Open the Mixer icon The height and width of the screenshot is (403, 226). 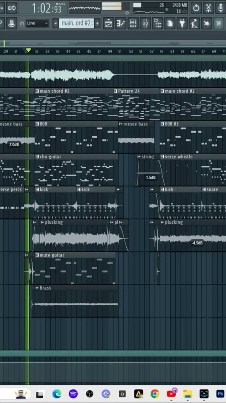[x=145, y=24]
